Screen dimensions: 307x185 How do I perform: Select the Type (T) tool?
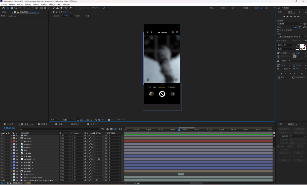click(49, 8)
